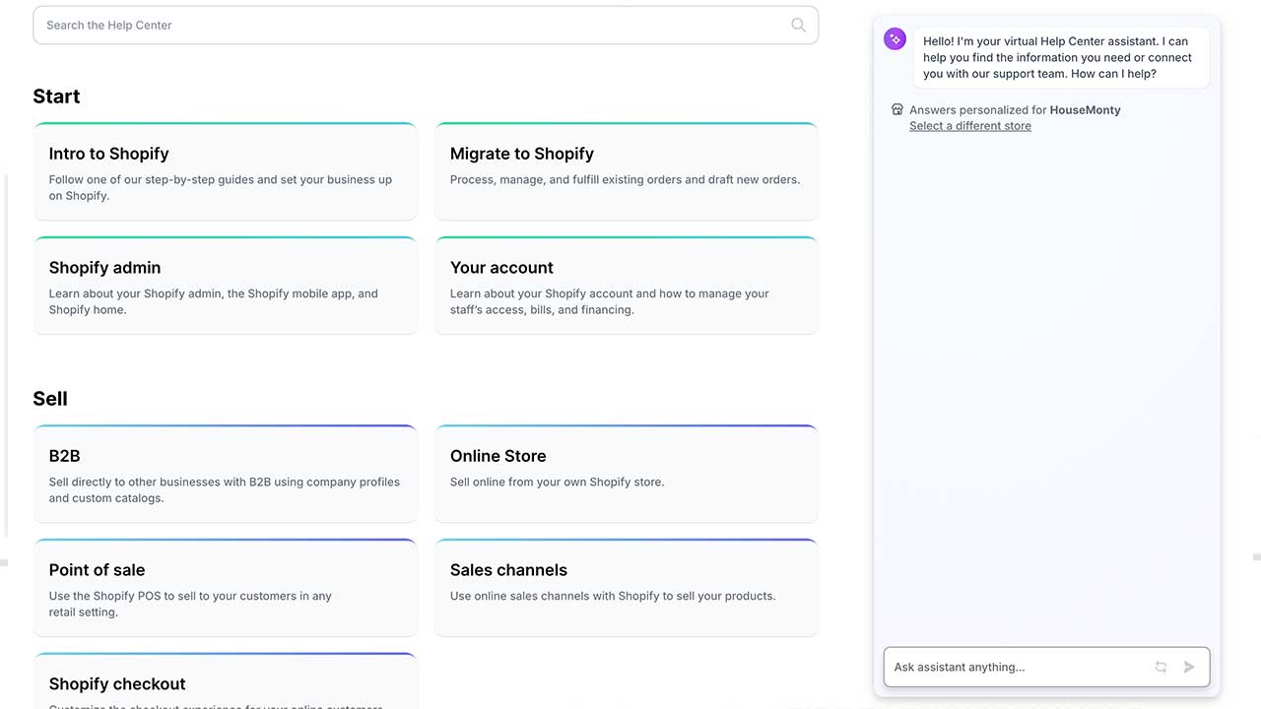Screen dimensions: 1261x709
Task: Open the B2B selling card
Action: point(226,474)
